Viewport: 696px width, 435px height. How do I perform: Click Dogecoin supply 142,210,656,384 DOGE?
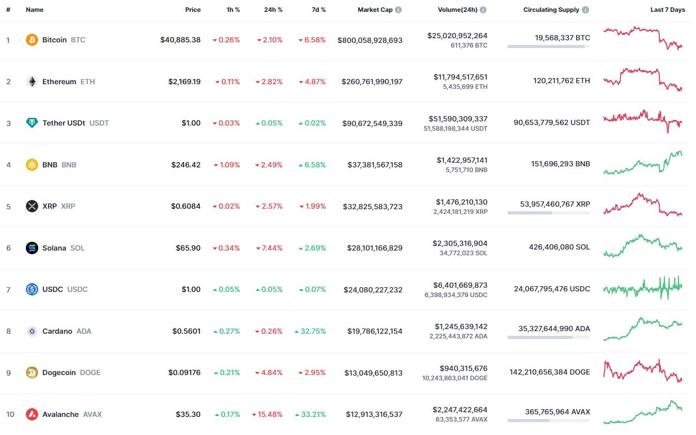(x=550, y=371)
